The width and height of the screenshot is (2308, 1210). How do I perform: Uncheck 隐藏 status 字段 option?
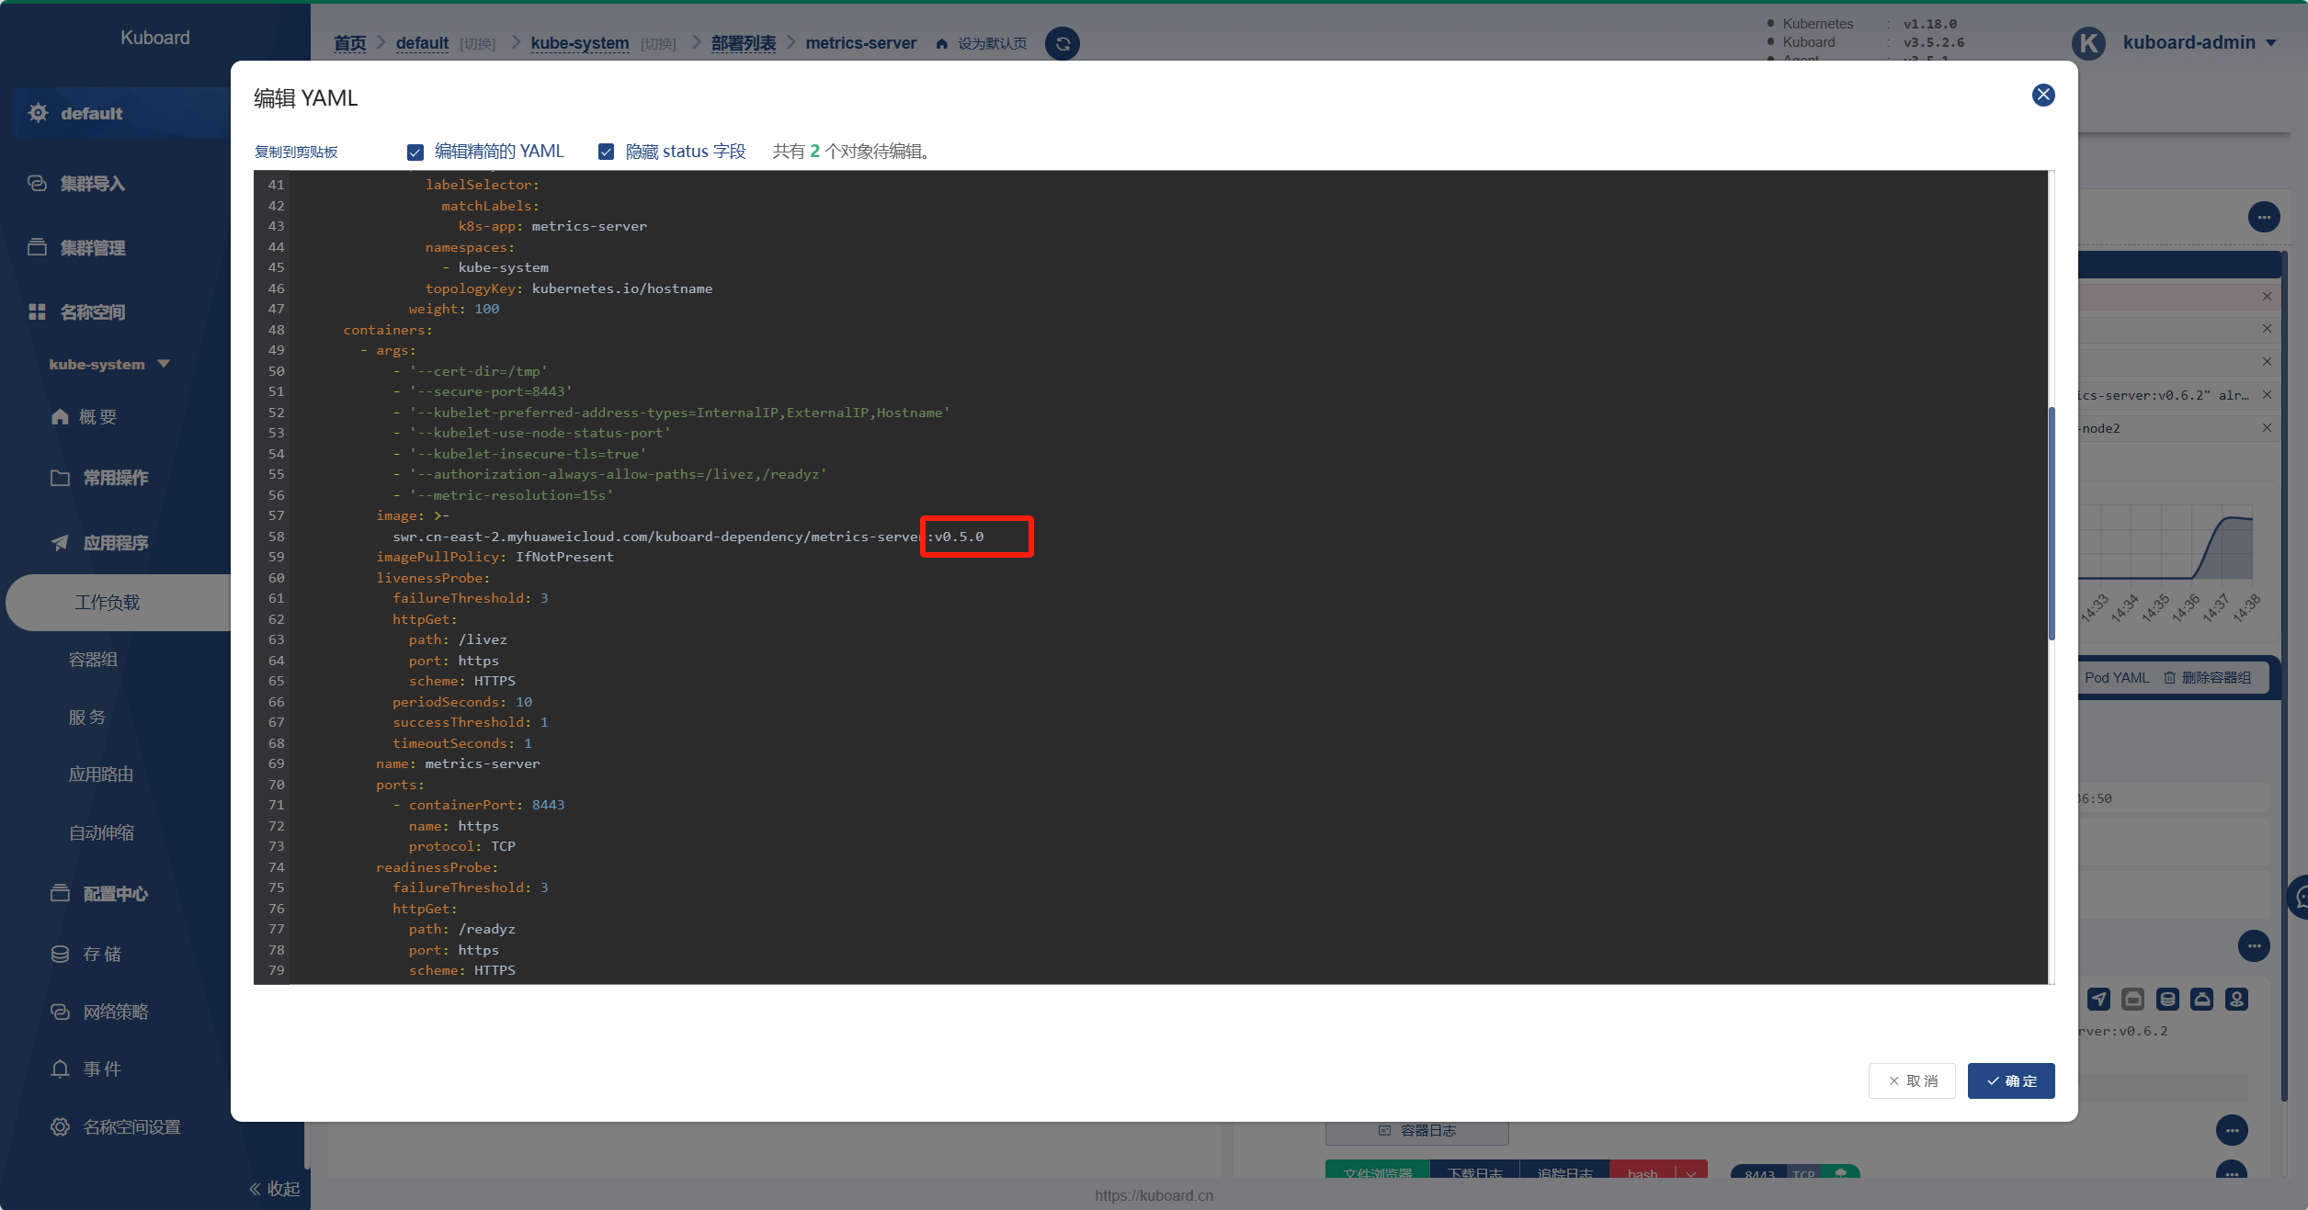coord(607,152)
